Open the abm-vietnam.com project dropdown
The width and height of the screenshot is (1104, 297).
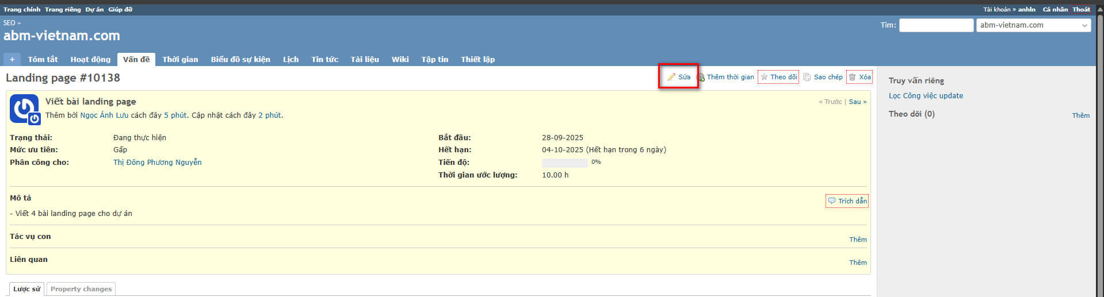point(1033,25)
